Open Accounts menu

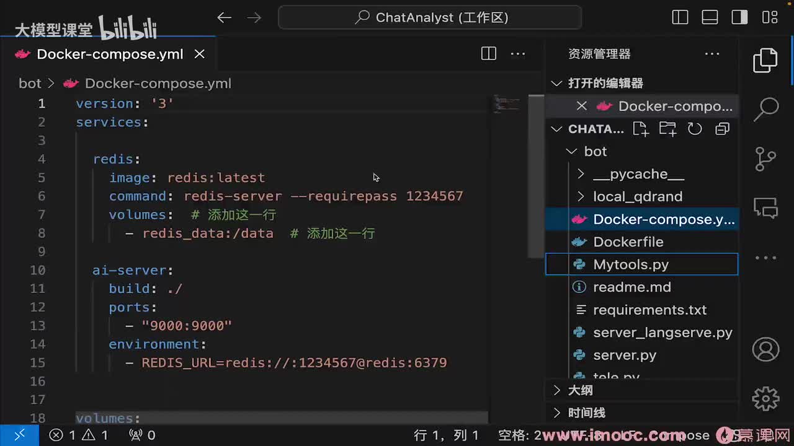765,349
